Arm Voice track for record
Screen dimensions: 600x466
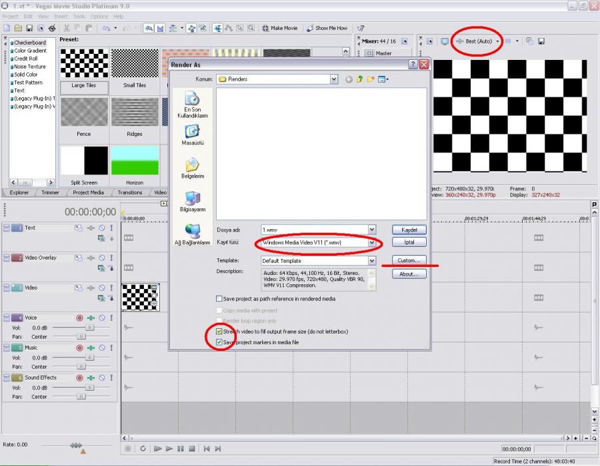coord(79,318)
